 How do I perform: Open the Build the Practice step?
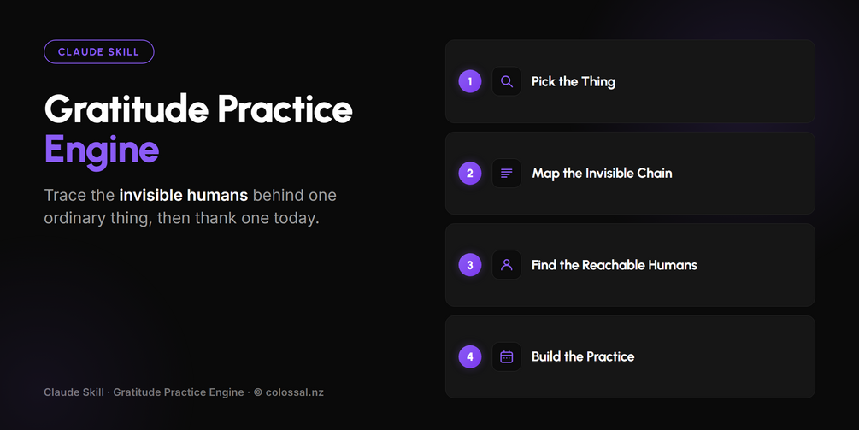630,356
